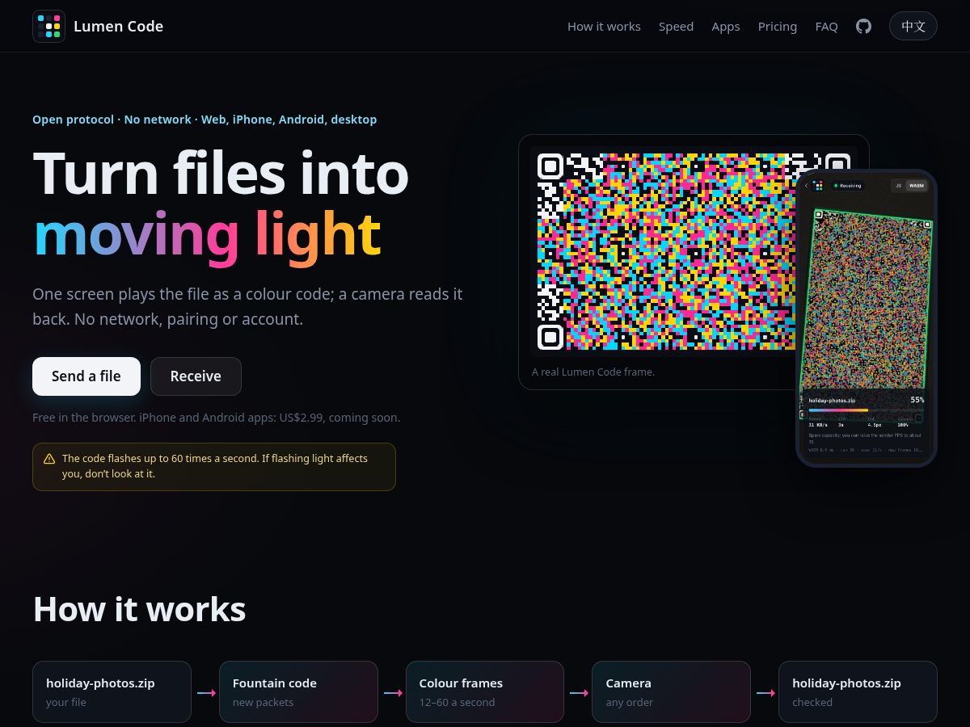Screen dimensions: 970x727
Task: Click the phone transfer progress bar
Action: [866, 410]
